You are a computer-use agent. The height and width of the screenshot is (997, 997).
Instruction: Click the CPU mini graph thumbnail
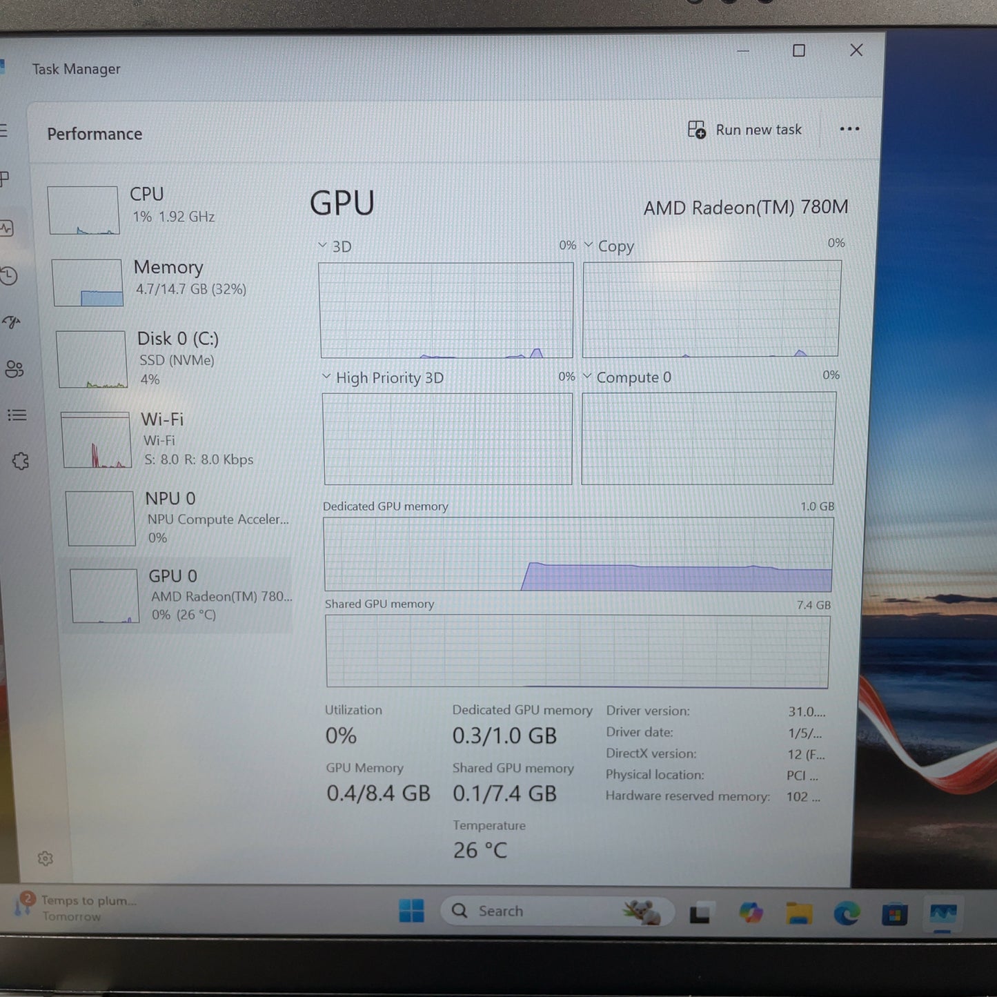point(83,210)
